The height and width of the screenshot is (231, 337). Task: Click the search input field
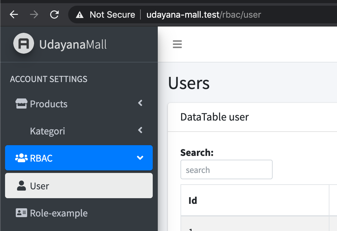click(226, 169)
